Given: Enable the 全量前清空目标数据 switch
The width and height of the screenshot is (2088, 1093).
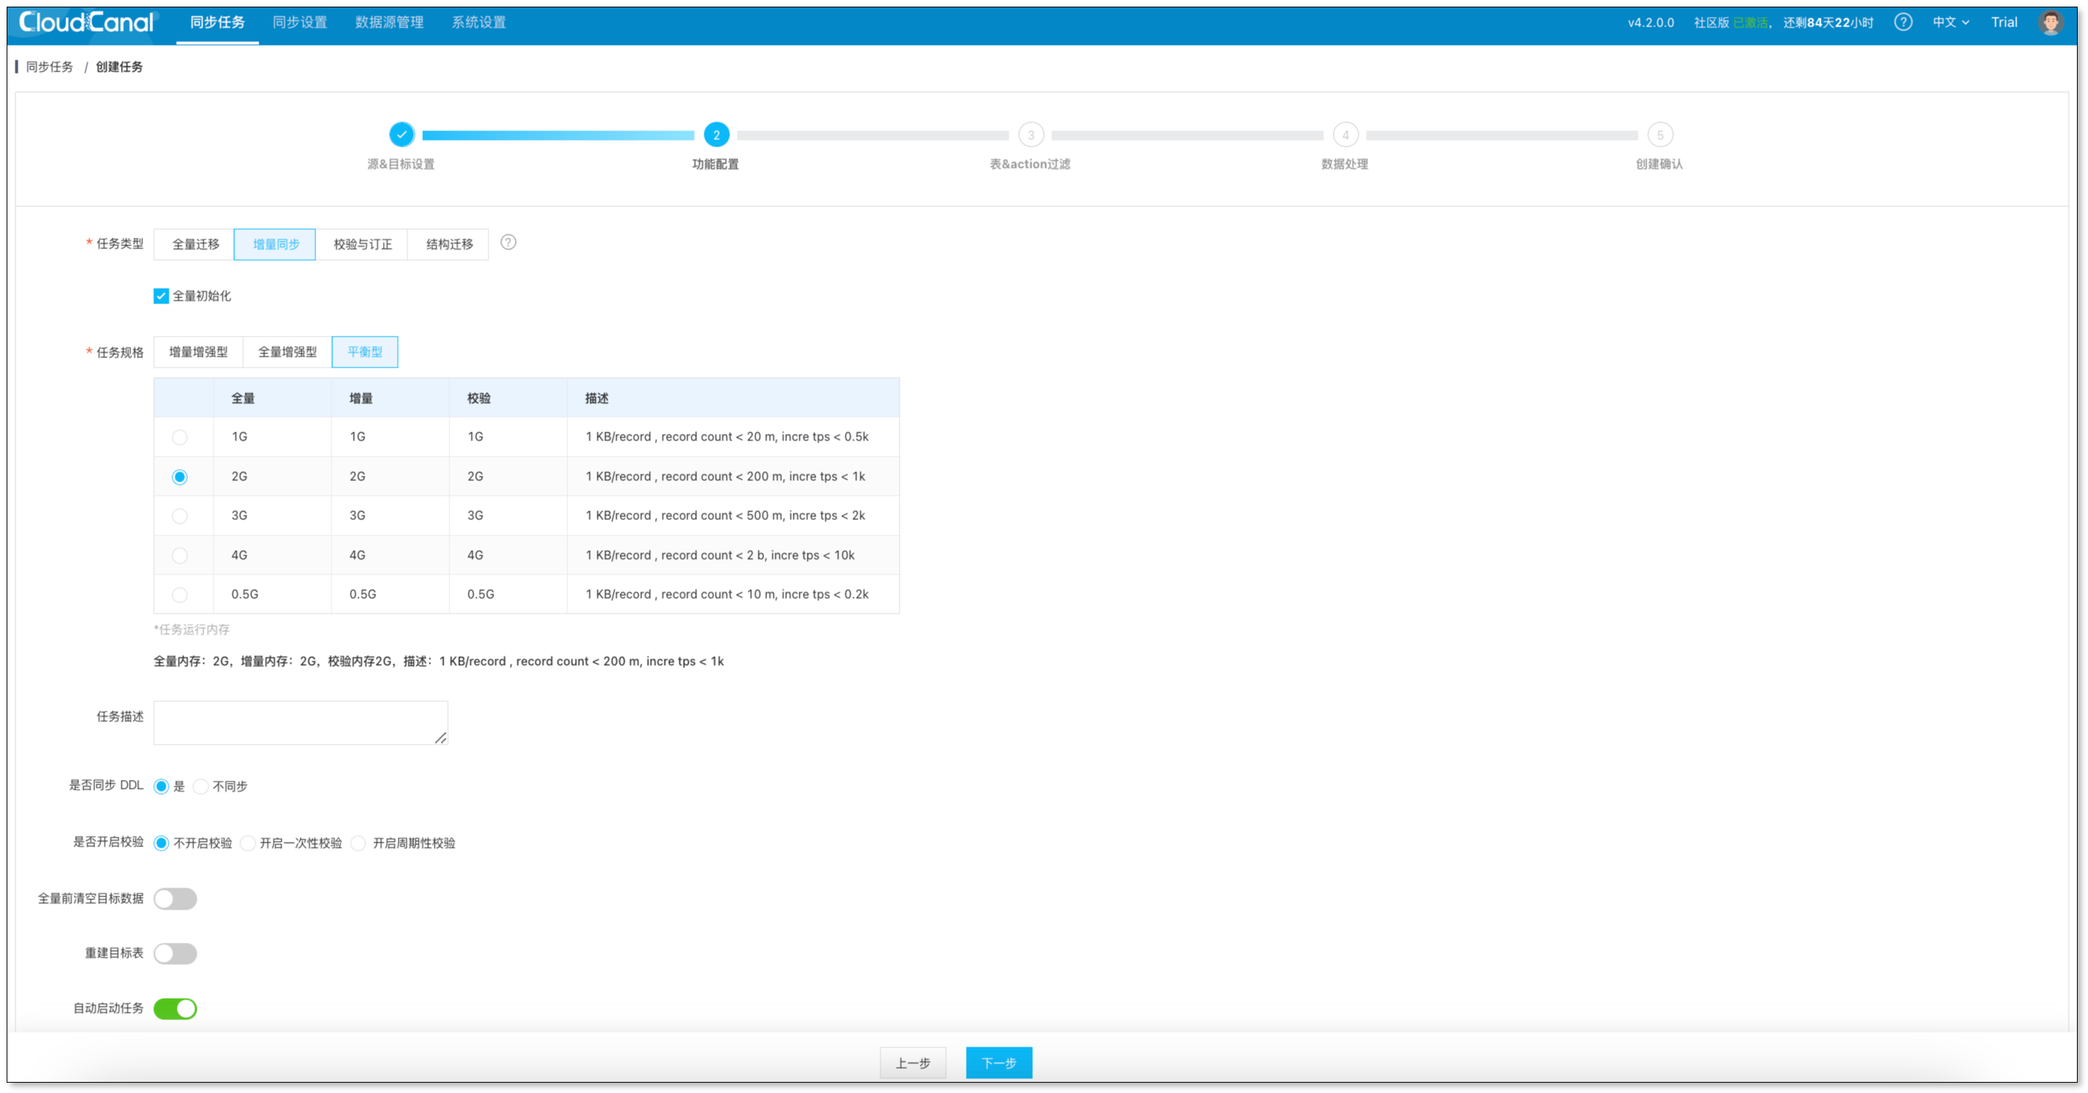Looking at the screenshot, I should point(175,899).
